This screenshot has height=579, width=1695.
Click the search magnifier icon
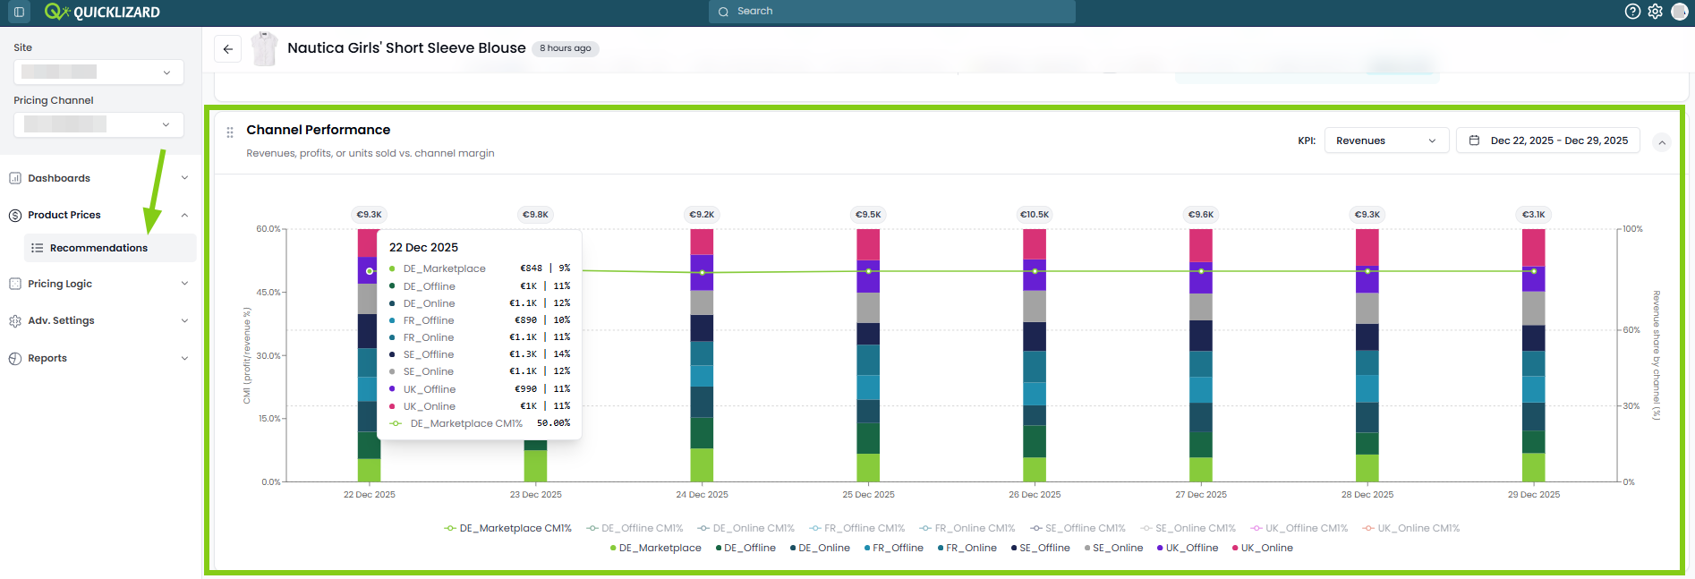(723, 12)
